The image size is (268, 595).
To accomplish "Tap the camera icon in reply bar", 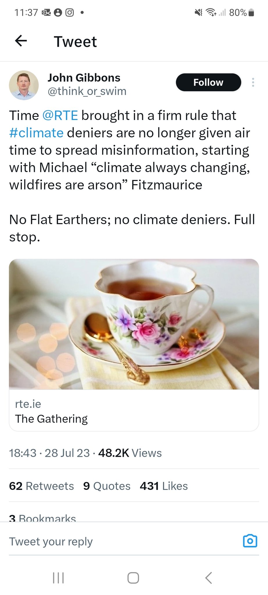I will (250, 541).
